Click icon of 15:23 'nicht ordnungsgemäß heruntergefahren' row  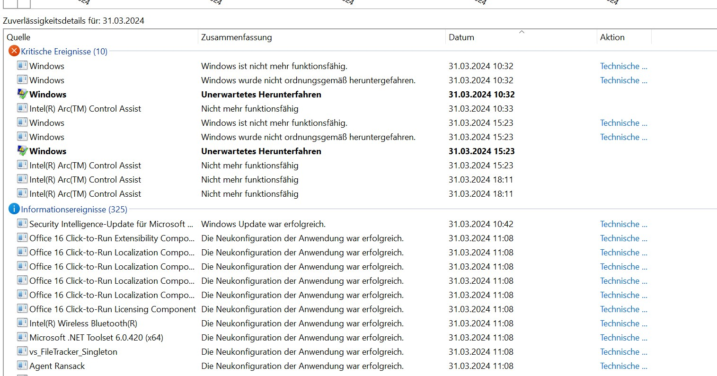coord(22,136)
